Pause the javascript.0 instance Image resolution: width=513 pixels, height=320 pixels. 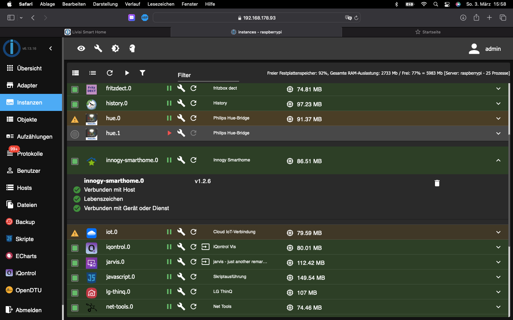coord(169,277)
